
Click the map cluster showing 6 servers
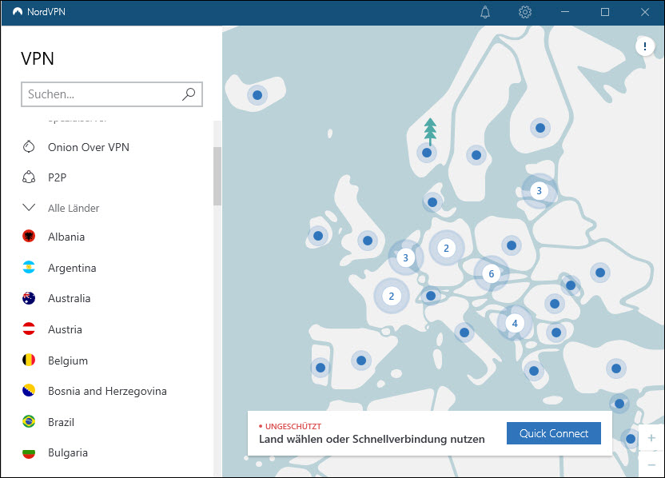[492, 274]
